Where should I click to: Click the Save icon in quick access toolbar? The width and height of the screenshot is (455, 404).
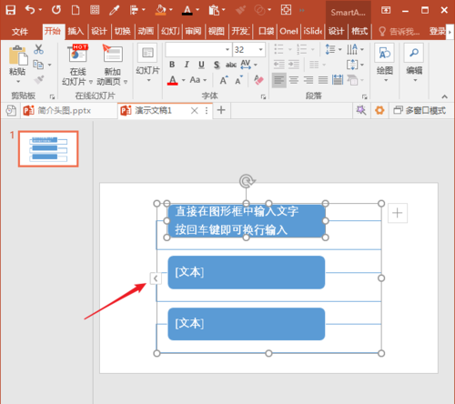[11, 10]
